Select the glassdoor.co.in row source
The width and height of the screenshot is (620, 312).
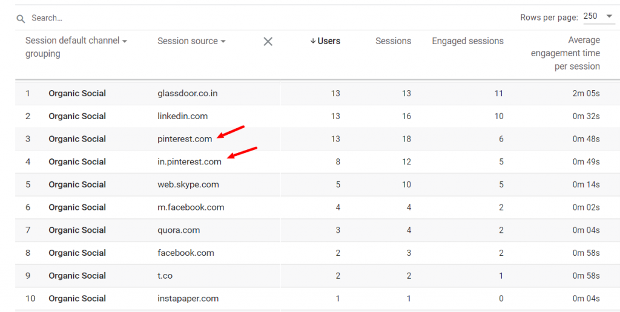187,93
